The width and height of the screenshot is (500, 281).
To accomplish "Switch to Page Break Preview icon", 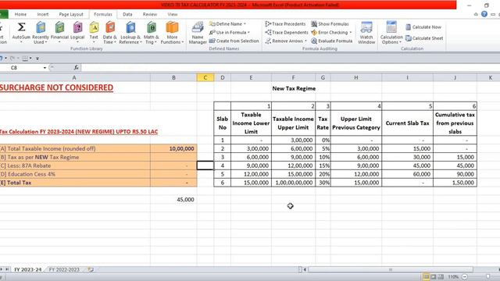I will pyautogui.click(x=441, y=277).
